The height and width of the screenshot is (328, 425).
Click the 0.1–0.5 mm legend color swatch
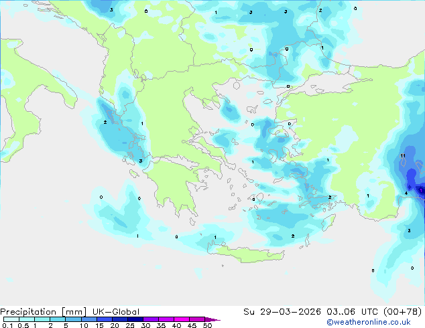[x=11, y=319]
